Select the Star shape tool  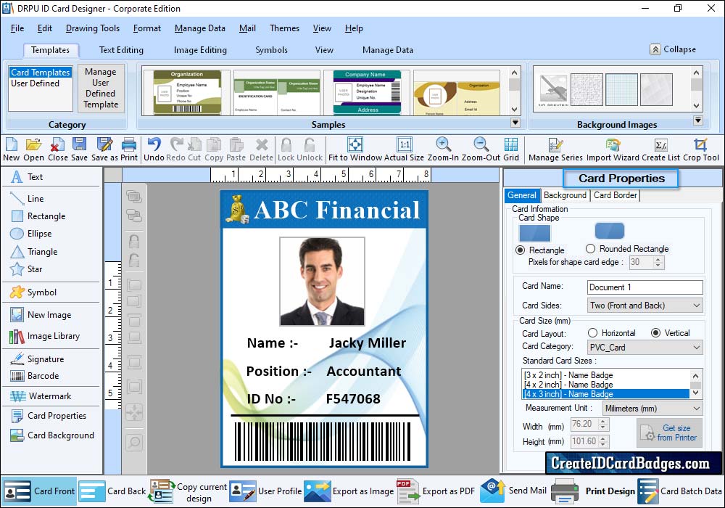point(26,269)
